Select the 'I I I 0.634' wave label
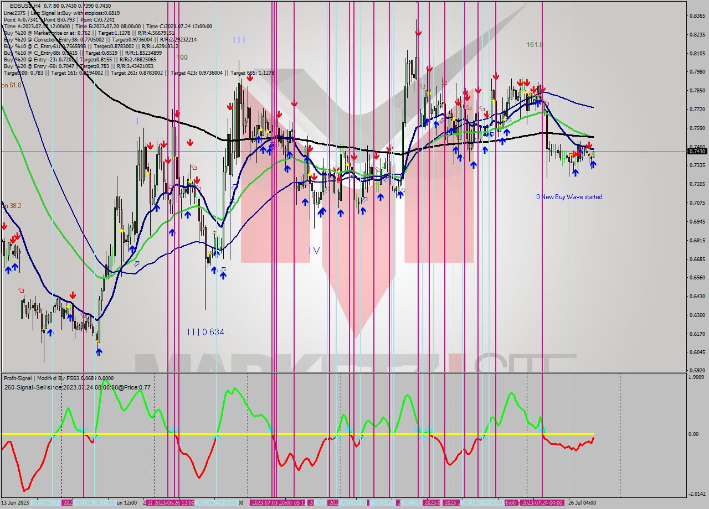The image size is (709, 509). tap(205, 332)
